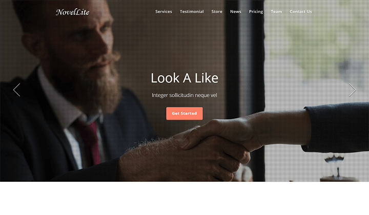Click the NovelLite site logo

click(73, 12)
